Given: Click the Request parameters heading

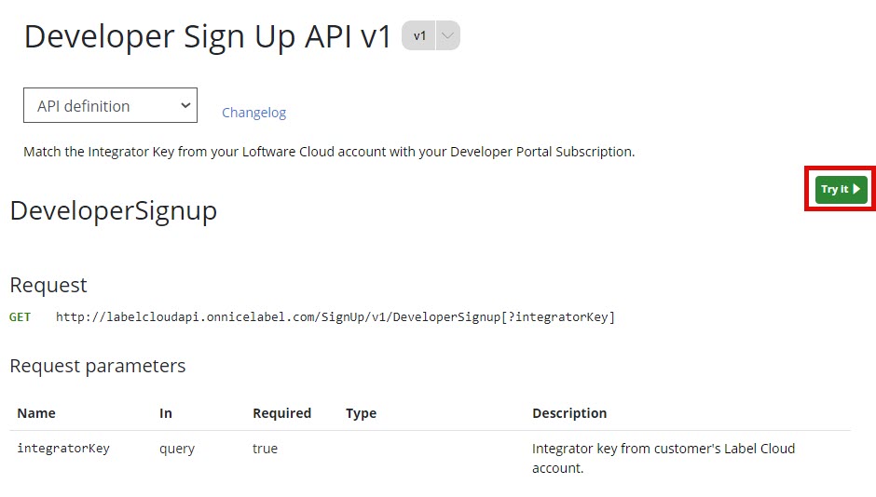Looking at the screenshot, I should click(97, 366).
